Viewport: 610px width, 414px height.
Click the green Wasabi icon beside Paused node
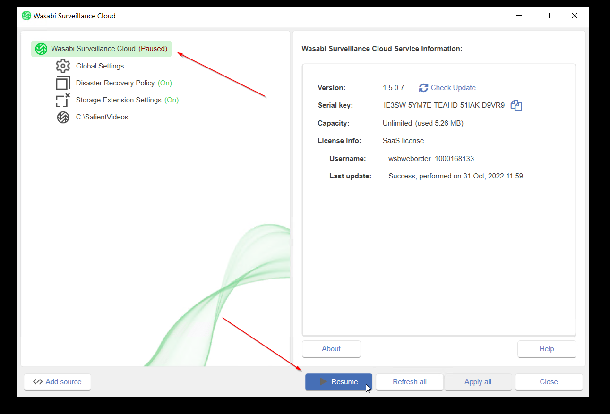(41, 49)
